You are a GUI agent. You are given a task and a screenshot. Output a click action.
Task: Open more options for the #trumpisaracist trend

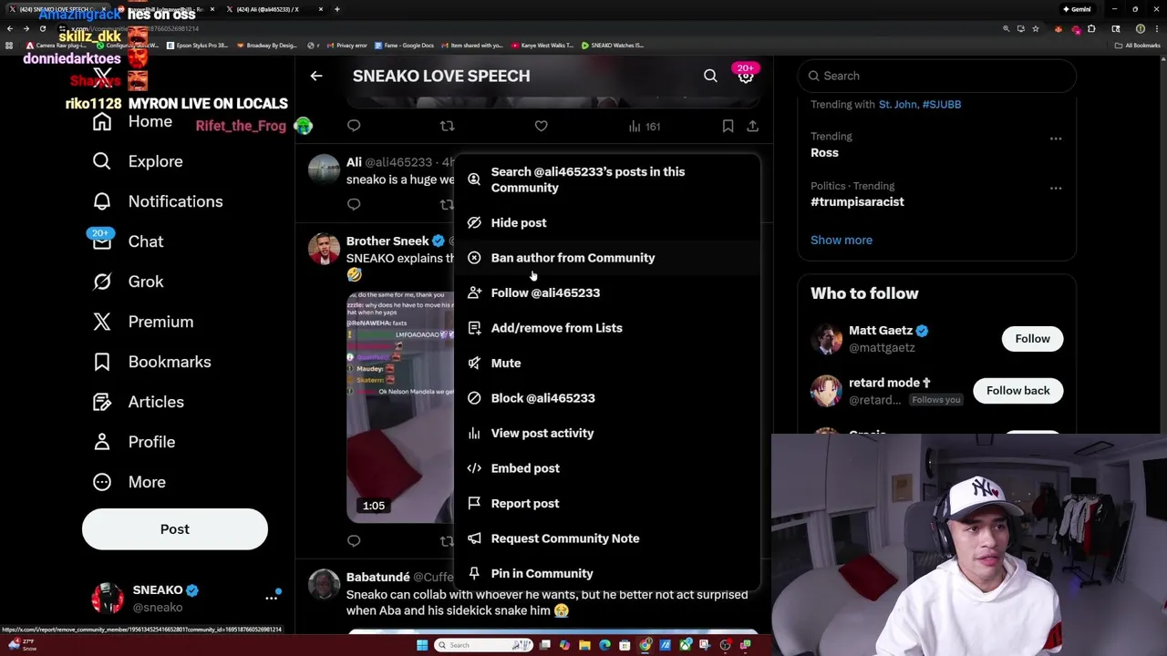coord(1056,188)
